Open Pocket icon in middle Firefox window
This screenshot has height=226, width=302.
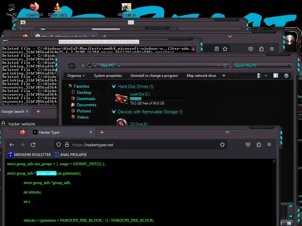point(251,49)
